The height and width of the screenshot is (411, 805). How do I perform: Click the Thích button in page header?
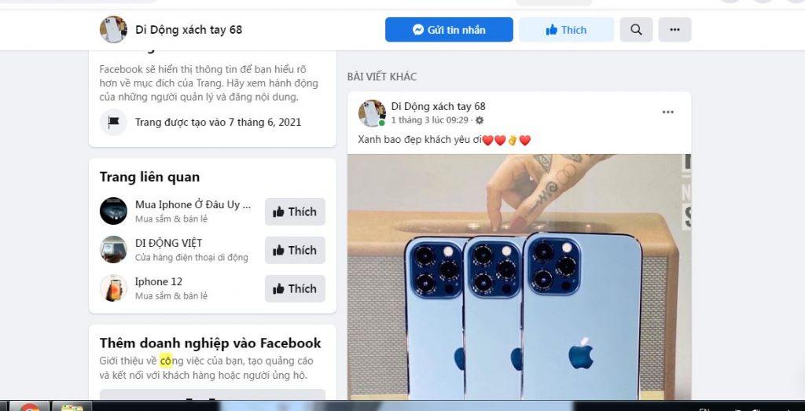pos(566,30)
